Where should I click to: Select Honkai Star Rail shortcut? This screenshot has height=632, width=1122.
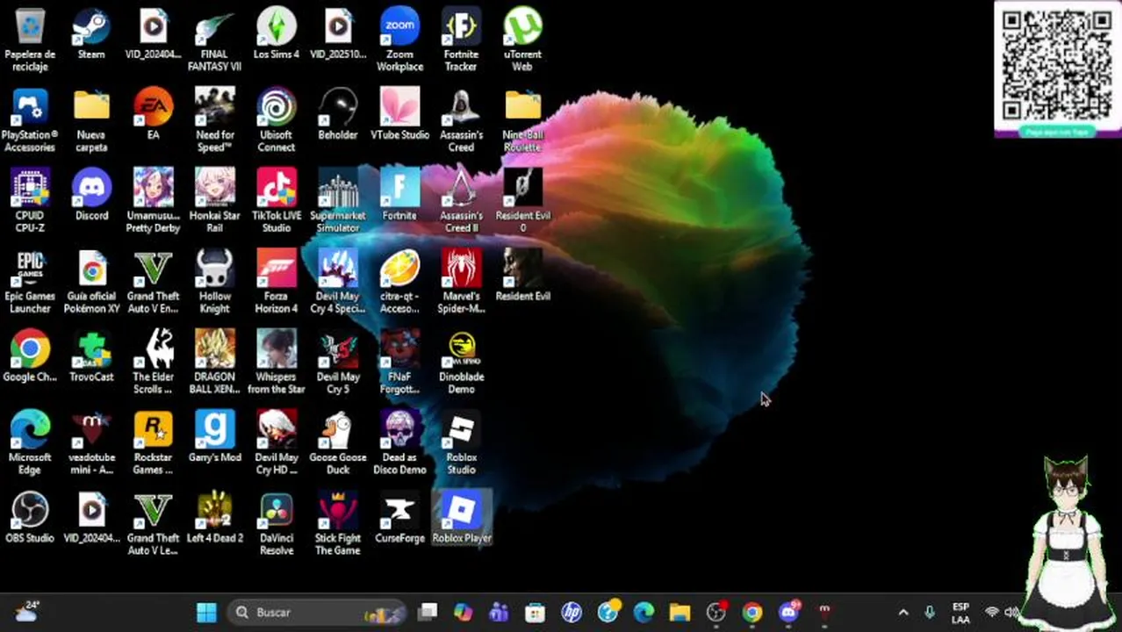point(214,202)
